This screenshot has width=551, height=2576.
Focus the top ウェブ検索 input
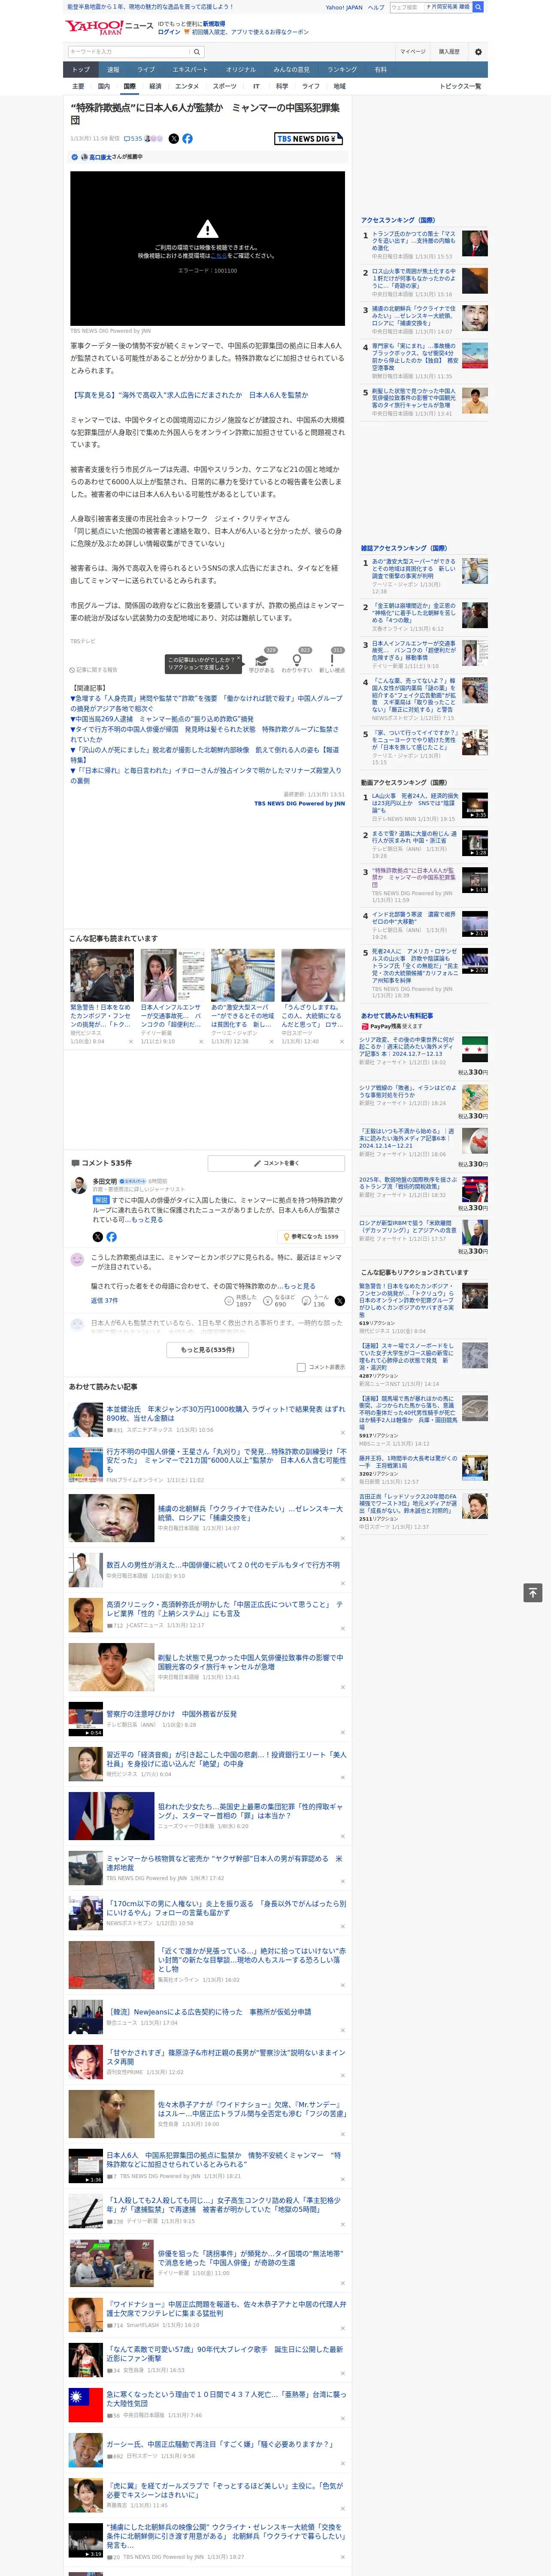pos(406,7)
